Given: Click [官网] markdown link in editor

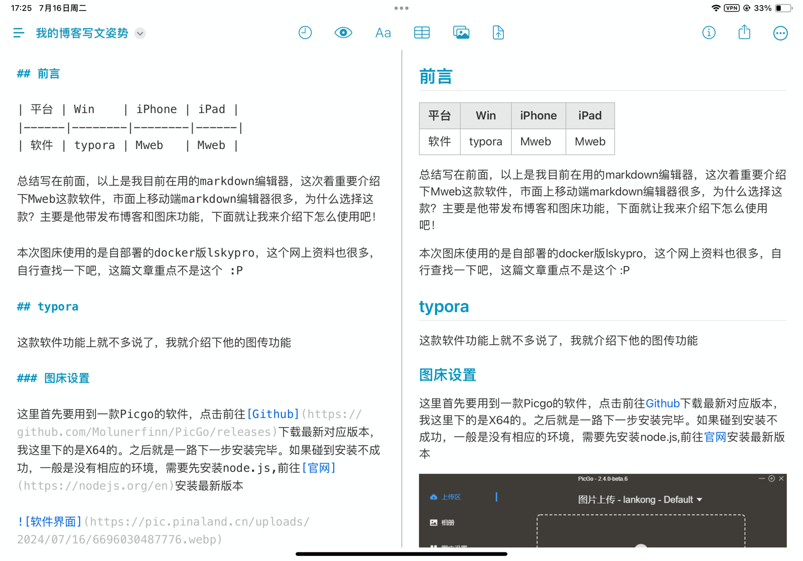Looking at the screenshot, I should [319, 468].
